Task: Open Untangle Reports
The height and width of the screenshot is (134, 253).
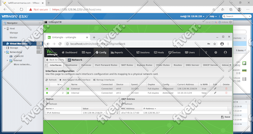Action: (x=117, y=53)
